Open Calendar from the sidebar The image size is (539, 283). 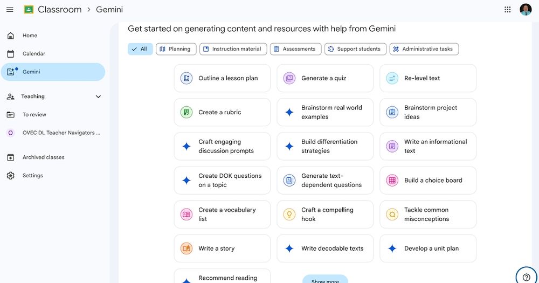(x=33, y=54)
